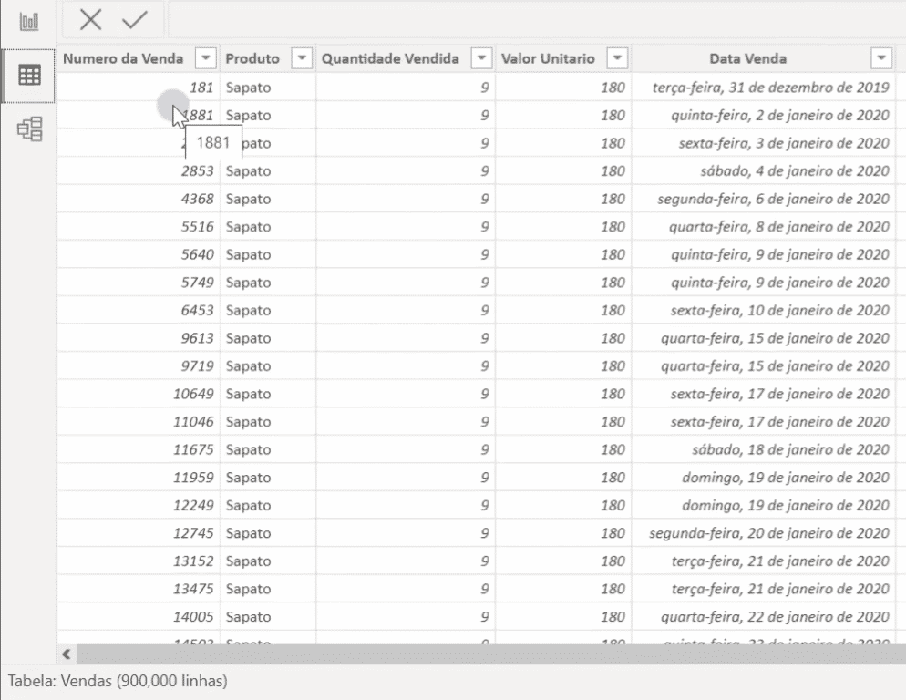Click date 'quinta-feira, 2 de janeiro de 2020'

click(779, 115)
